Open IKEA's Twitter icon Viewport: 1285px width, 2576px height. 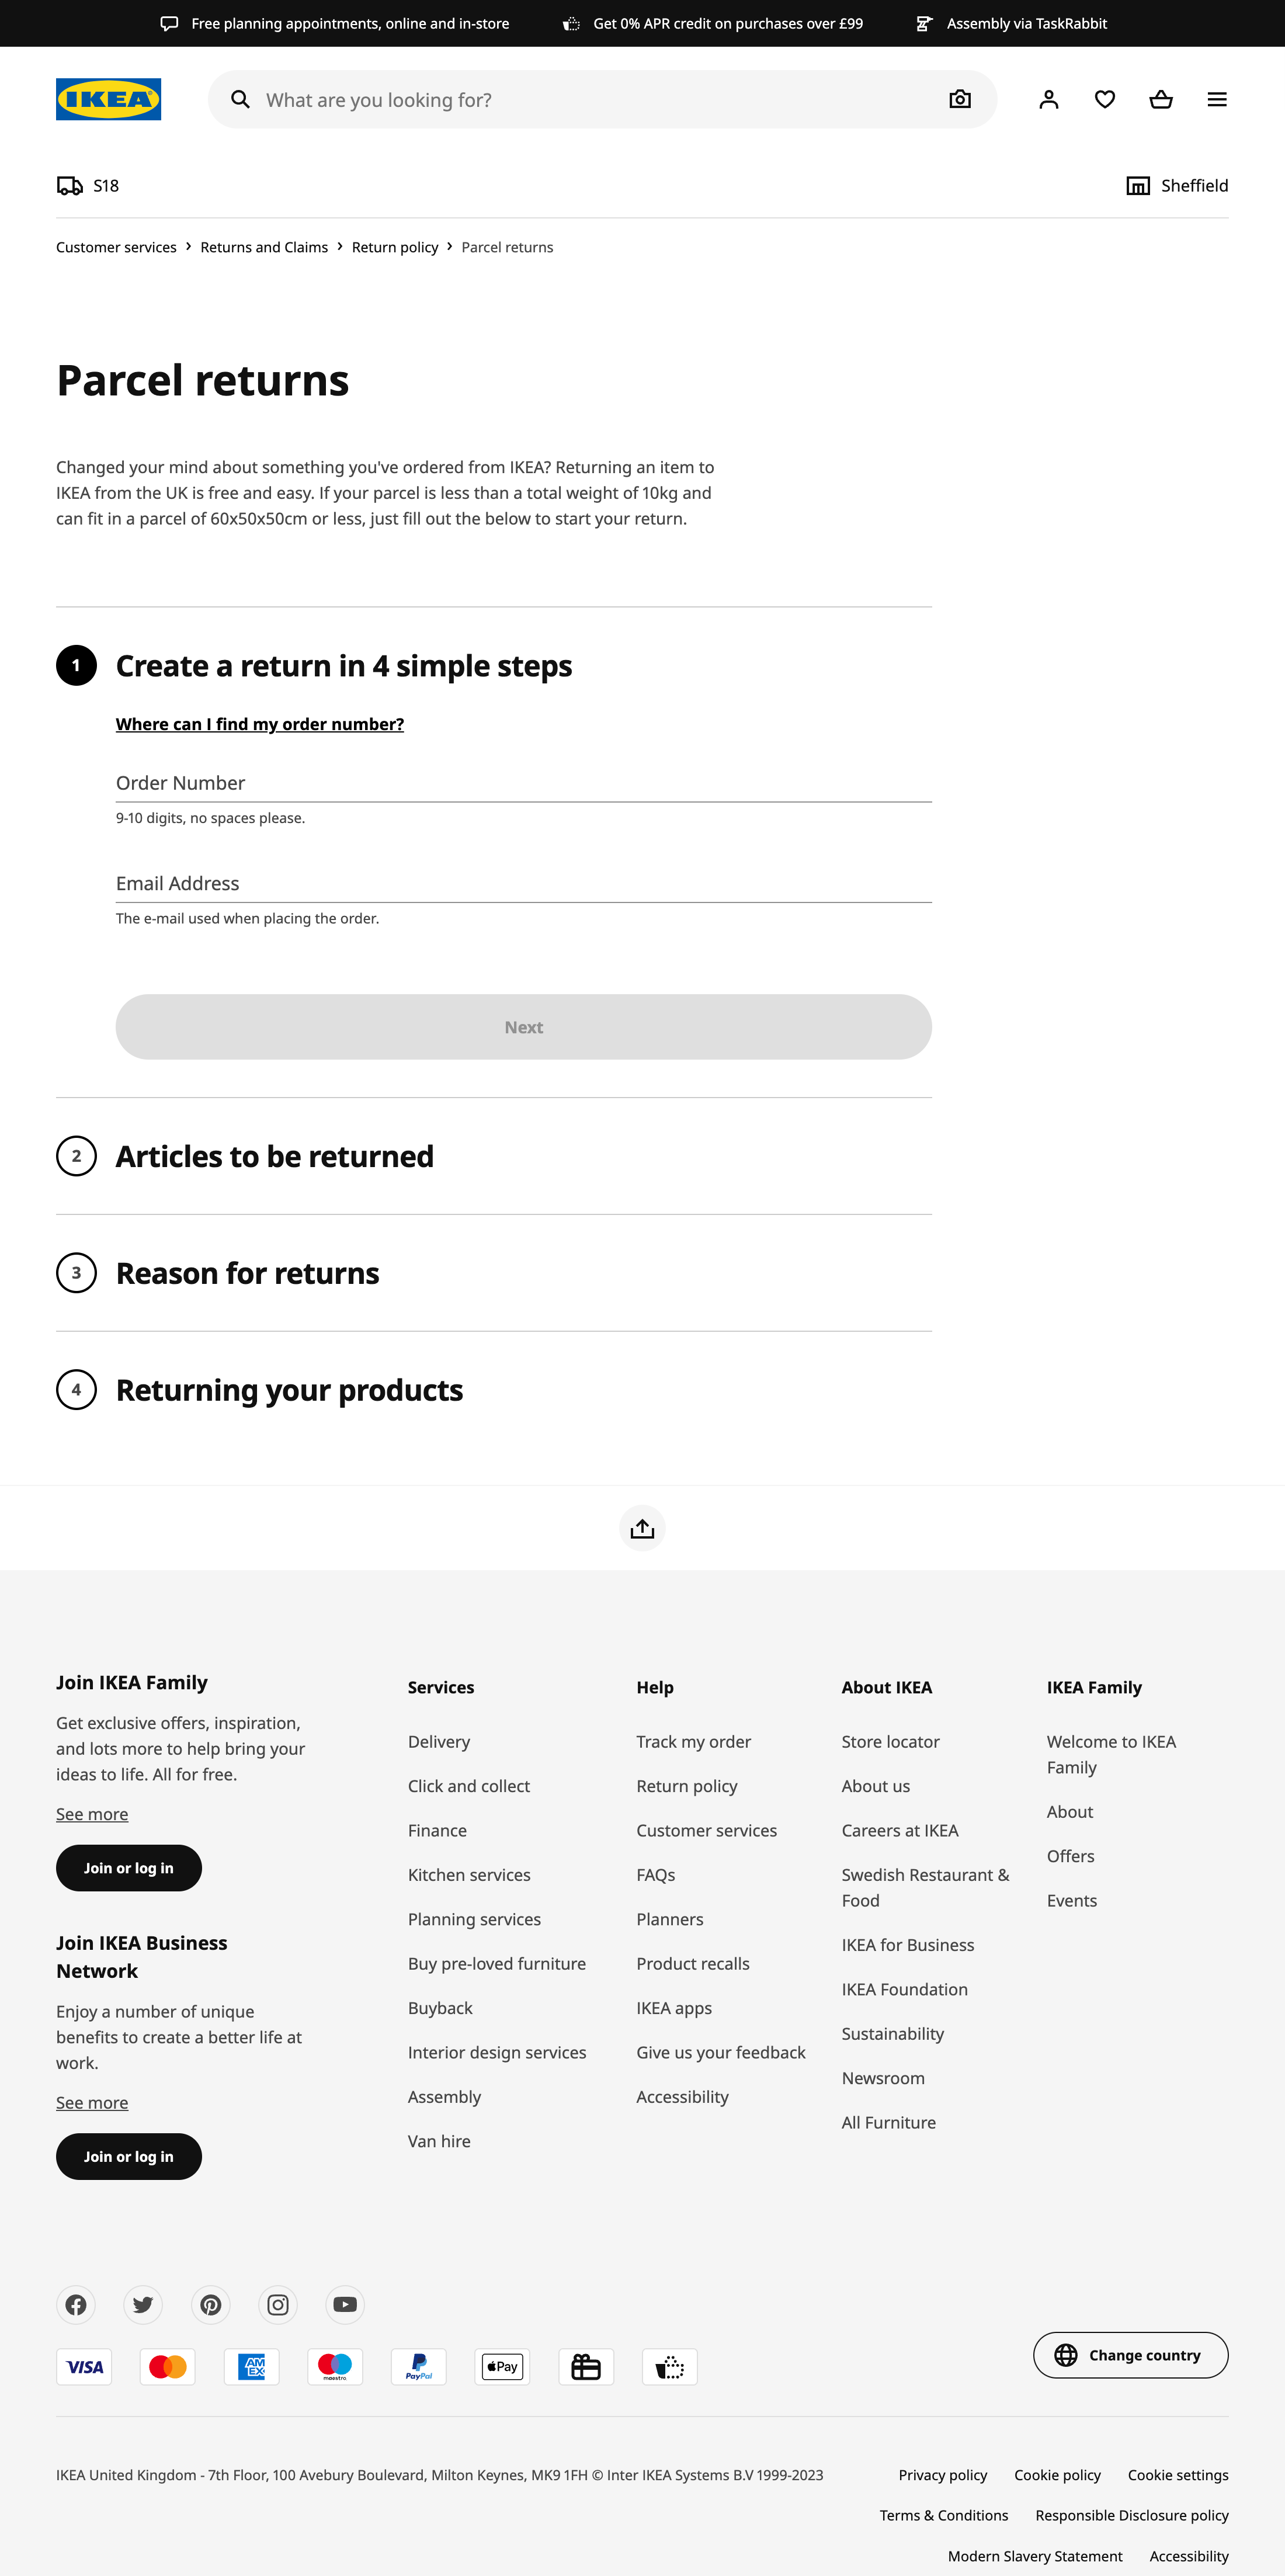pos(143,2305)
